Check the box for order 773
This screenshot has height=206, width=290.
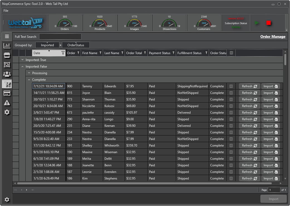click(x=231, y=100)
